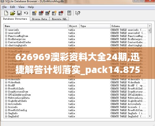The width and height of the screenshot is (155, 126).
Task: Click the Delete Index icon
Action: point(61,13)
